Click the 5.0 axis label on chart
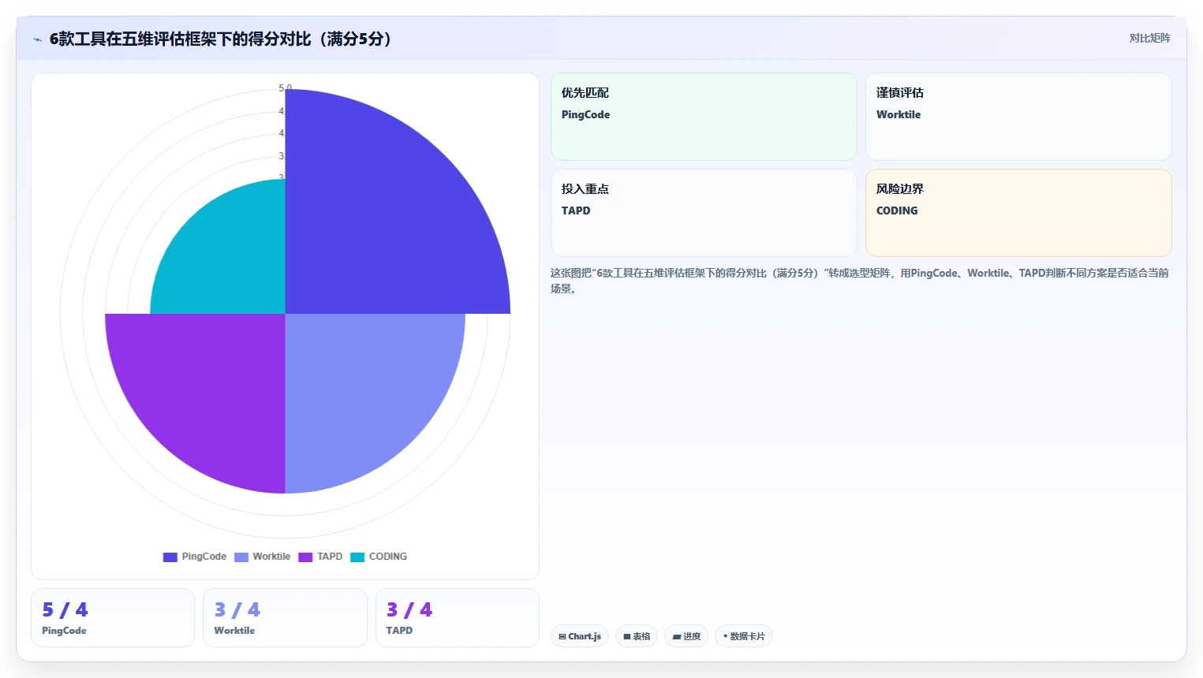 pos(286,88)
